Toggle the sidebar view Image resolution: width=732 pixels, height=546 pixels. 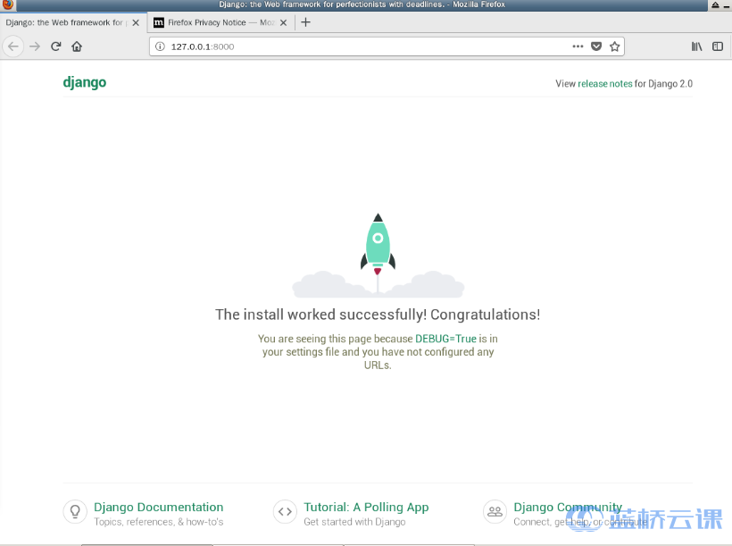coord(718,46)
